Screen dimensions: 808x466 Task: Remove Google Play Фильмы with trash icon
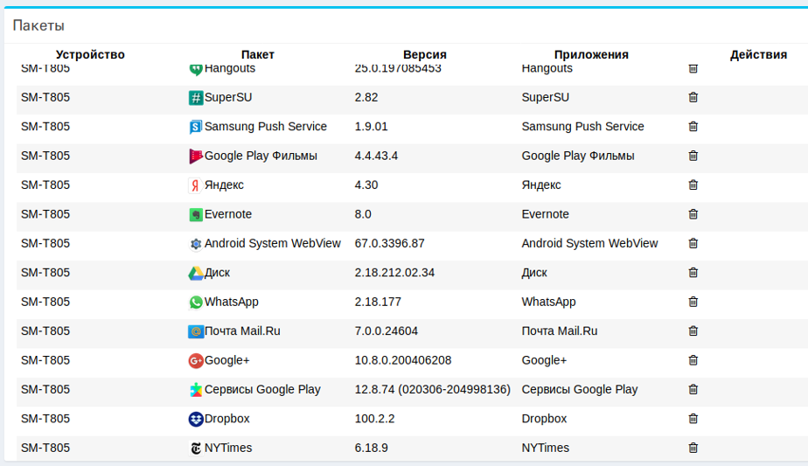coord(693,156)
